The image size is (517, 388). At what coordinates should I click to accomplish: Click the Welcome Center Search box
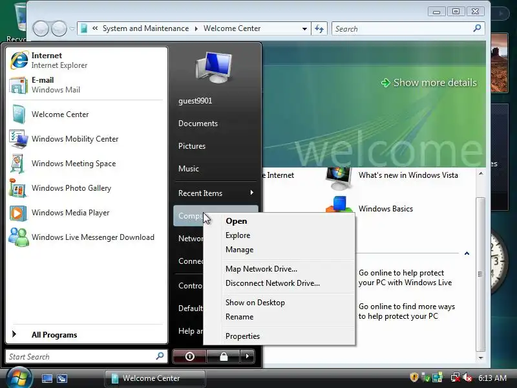pyautogui.click(x=408, y=28)
